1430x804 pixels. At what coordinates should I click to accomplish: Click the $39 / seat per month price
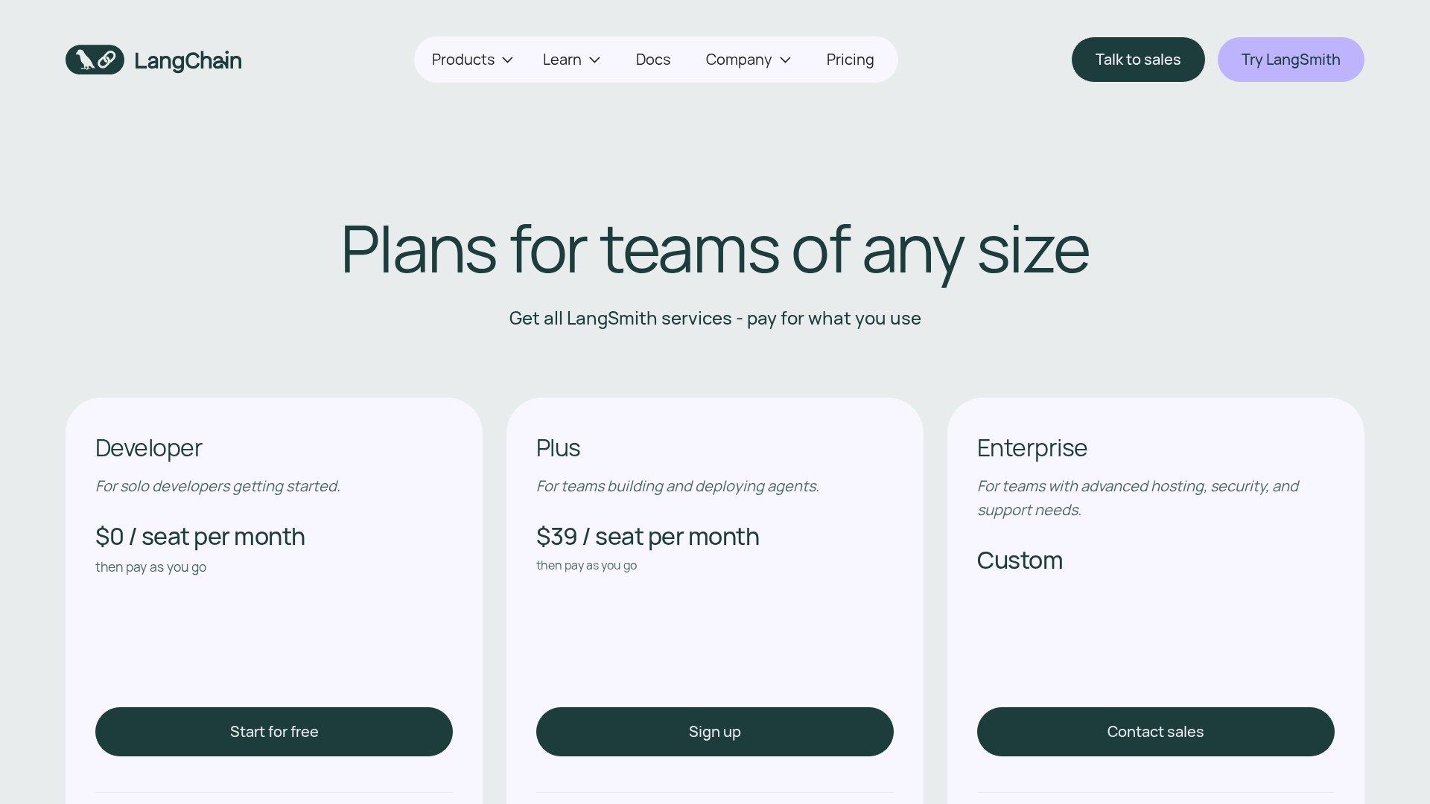(647, 537)
